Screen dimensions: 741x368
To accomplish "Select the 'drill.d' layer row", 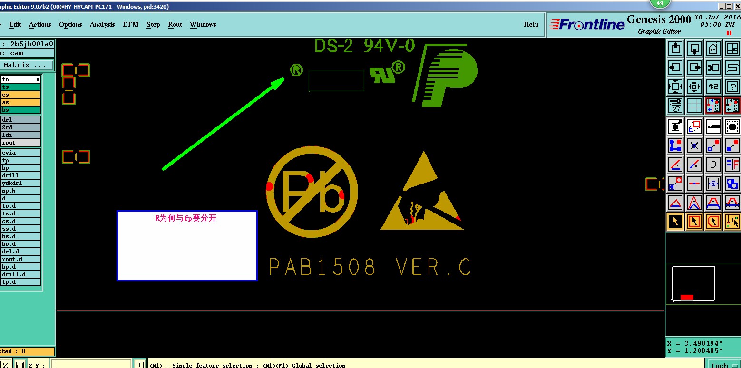I will click(x=20, y=274).
